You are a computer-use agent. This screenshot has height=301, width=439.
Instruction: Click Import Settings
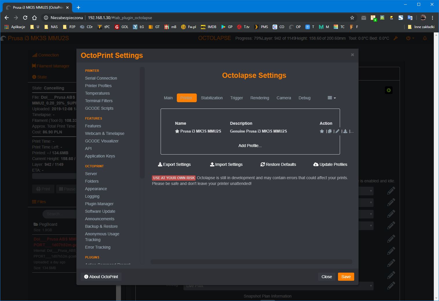pyautogui.click(x=226, y=164)
